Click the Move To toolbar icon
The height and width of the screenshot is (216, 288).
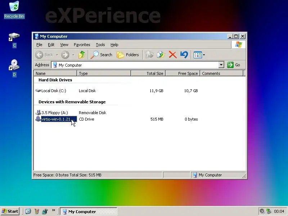(149, 55)
